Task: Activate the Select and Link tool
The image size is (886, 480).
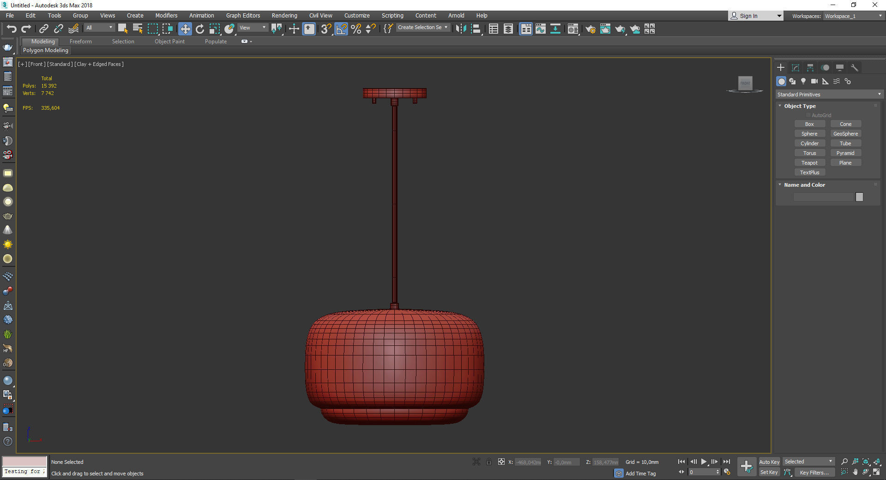Action: (43, 29)
